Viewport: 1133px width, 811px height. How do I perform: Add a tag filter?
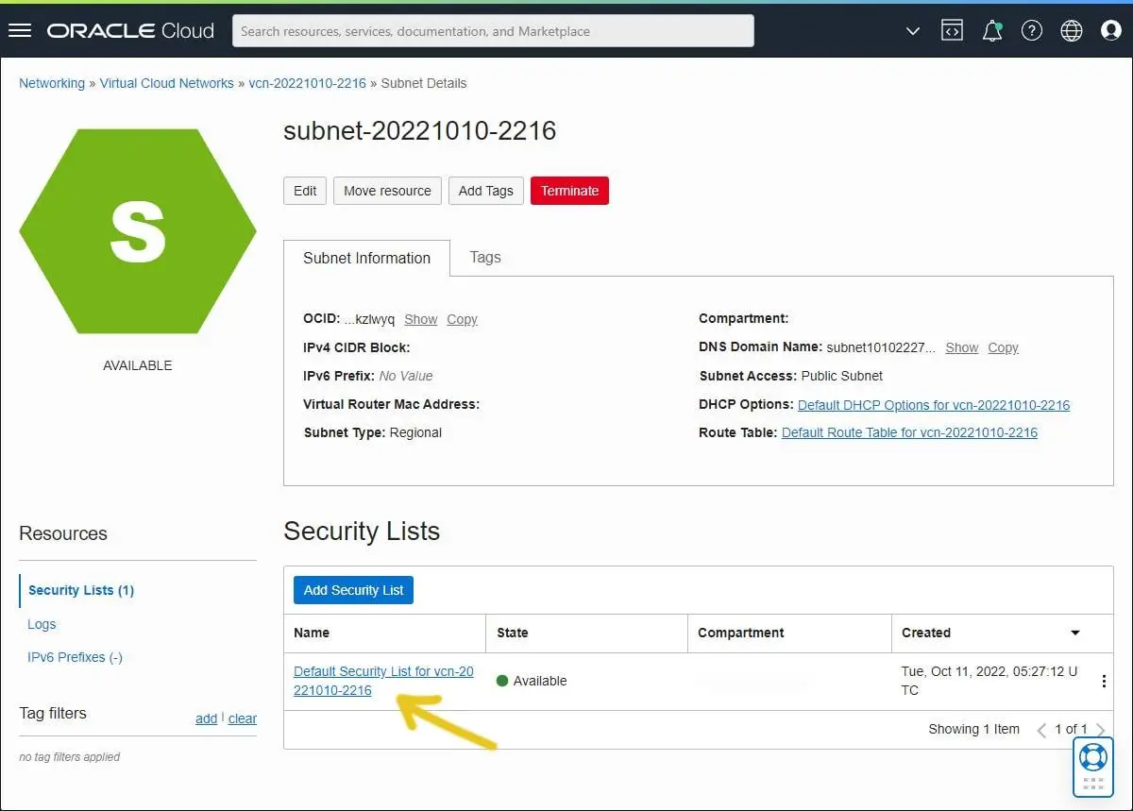(x=206, y=718)
